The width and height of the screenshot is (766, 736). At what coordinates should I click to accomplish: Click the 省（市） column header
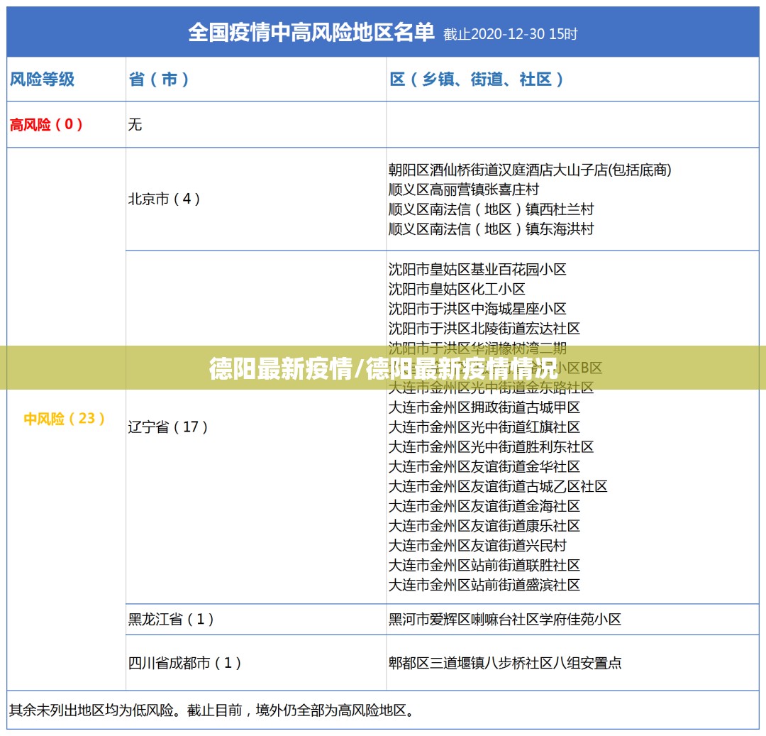pos(159,79)
